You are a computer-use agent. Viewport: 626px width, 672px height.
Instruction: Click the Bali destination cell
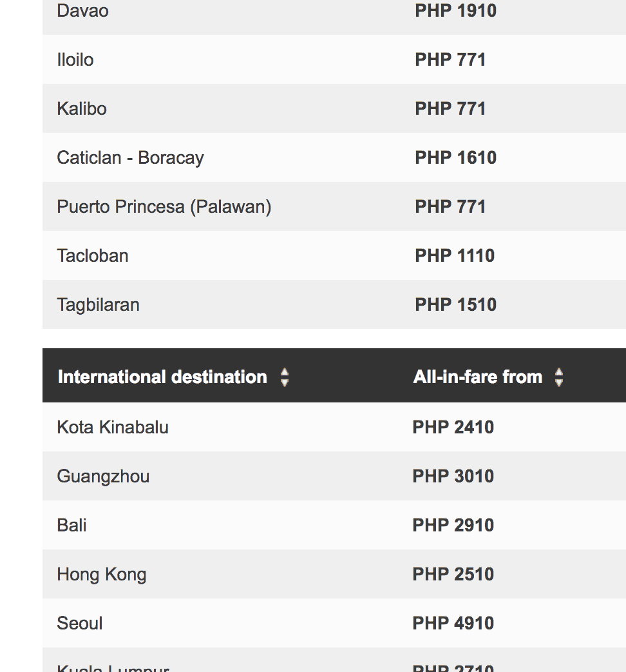pos(71,526)
